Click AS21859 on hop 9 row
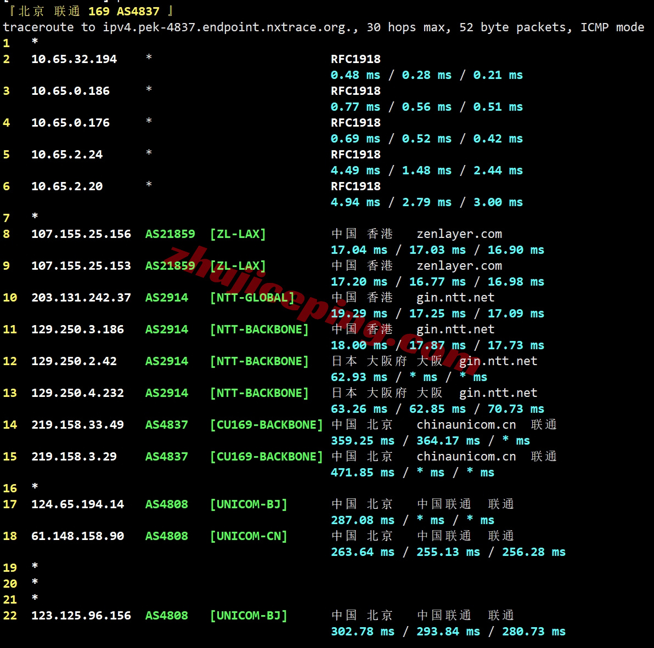 click(170, 266)
